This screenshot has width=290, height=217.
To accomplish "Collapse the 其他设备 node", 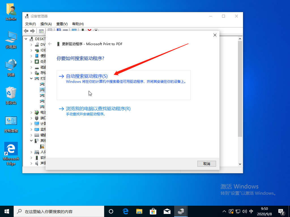I will click(x=31, y=140).
